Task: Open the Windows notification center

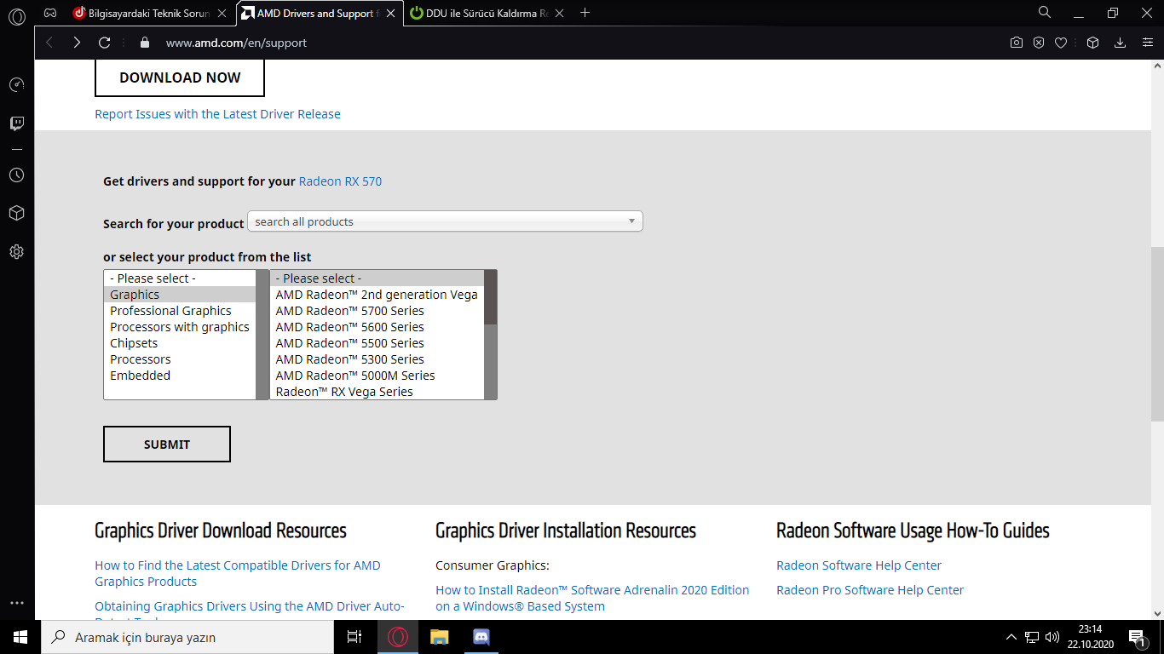Action: (x=1137, y=637)
